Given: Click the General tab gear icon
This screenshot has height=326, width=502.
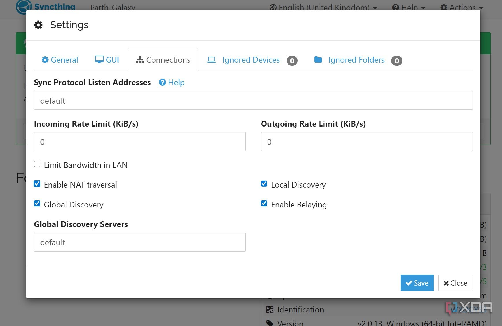Looking at the screenshot, I should tap(45, 60).
